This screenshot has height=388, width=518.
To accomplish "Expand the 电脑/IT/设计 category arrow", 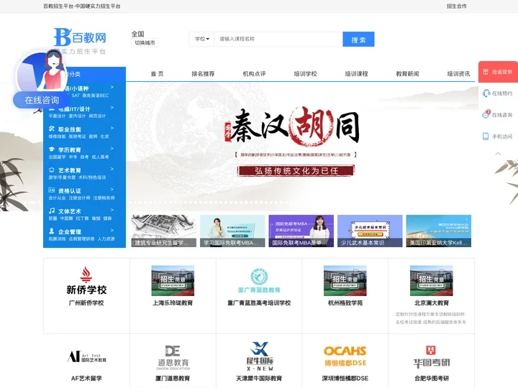I will (112, 108).
